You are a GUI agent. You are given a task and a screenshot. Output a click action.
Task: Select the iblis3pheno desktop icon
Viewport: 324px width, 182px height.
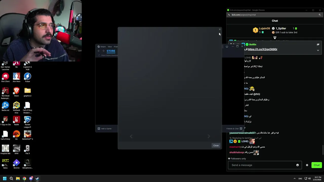28,164
